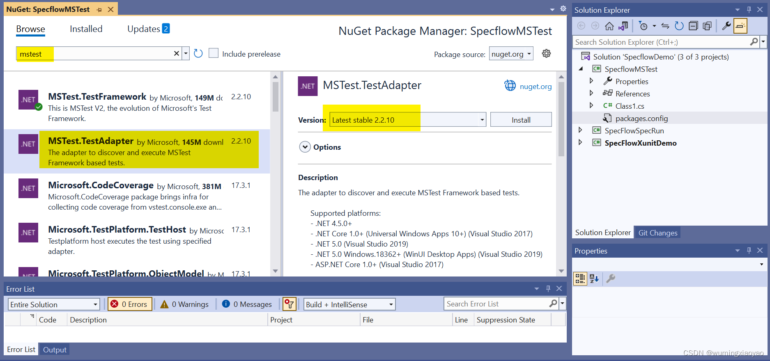This screenshot has width=770, height=361.
Task: Click Sync with Active Document icon
Action: point(665,26)
